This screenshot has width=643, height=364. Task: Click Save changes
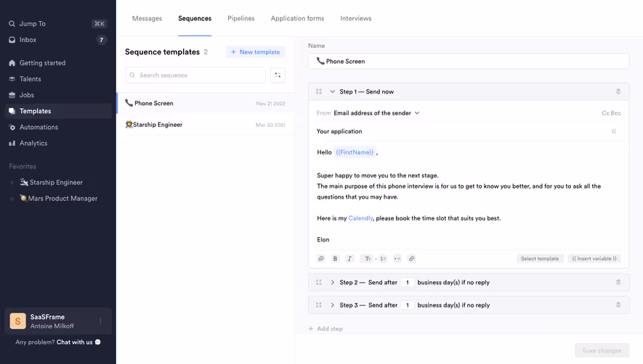(x=602, y=350)
